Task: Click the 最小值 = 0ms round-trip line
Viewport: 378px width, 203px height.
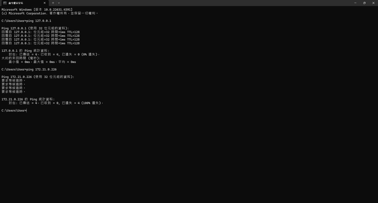Action: 43,62
